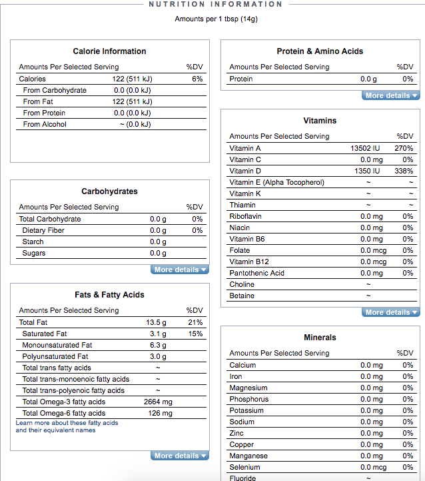Click the Vitamin A row label
Screen dimensions: 425x481
tap(245, 148)
